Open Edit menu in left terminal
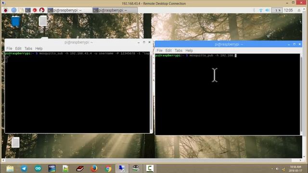Image resolution: width=308 pixels, height=173 pixels. 18,49
